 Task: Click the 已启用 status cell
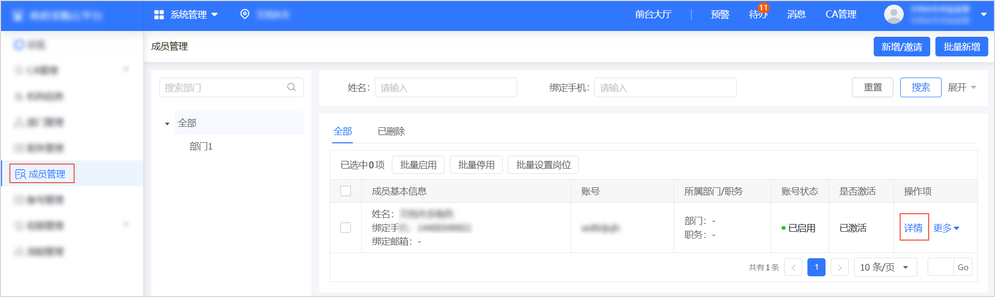(x=799, y=228)
